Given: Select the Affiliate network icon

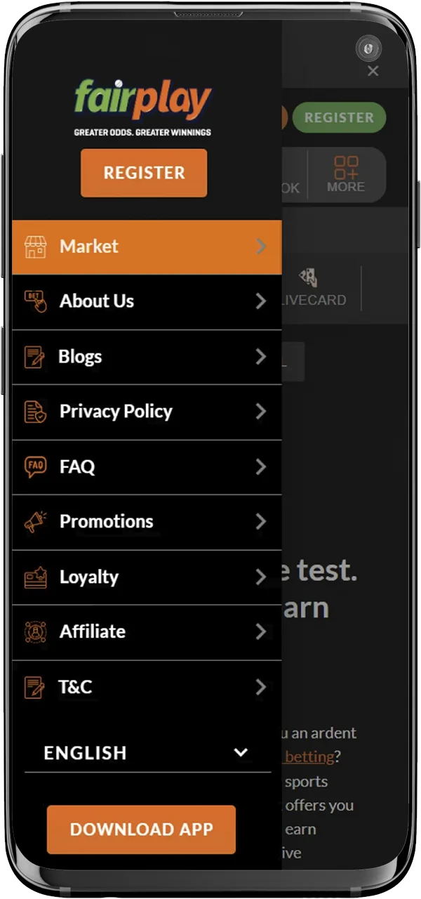Looking at the screenshot, I should (x=34, y=631).
